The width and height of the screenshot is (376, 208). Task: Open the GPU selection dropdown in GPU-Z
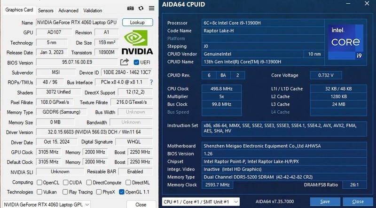[47, 204]
